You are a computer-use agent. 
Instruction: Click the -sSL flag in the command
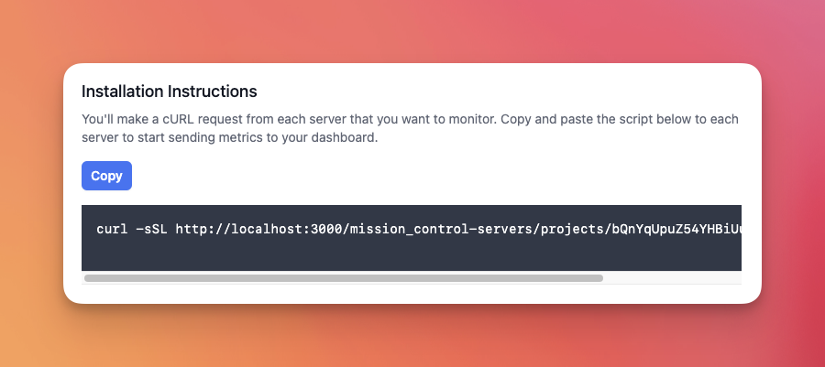(x=151, y=230)
